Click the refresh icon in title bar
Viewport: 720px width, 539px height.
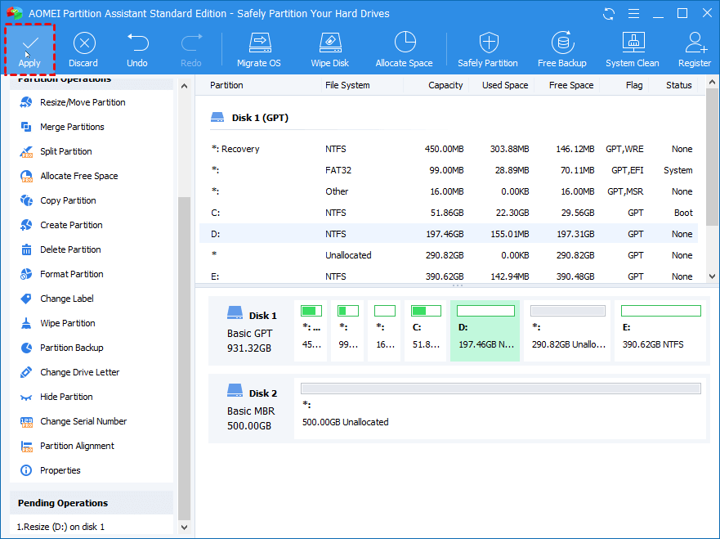tap(609, 14)
